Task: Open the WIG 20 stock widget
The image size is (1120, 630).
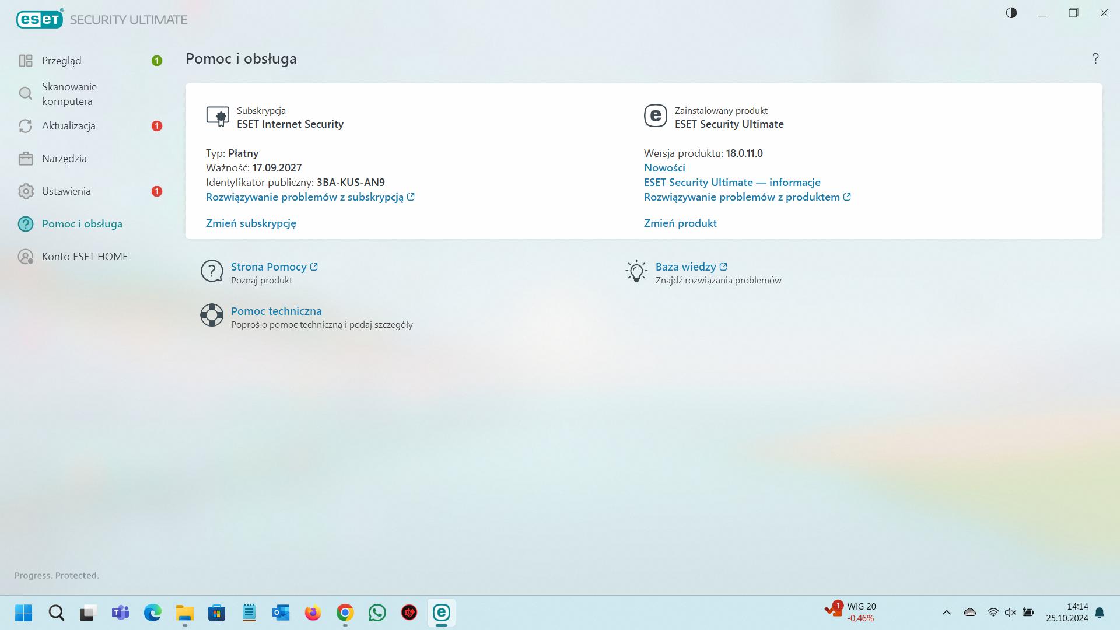Action: pos(850,612)
